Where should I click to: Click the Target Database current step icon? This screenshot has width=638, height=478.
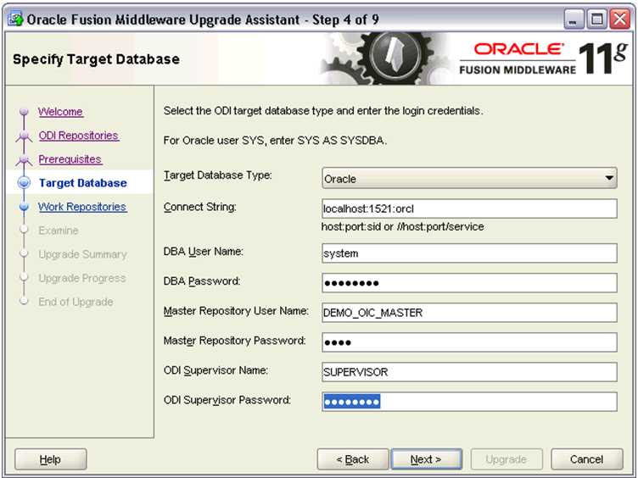pos(24,182)
